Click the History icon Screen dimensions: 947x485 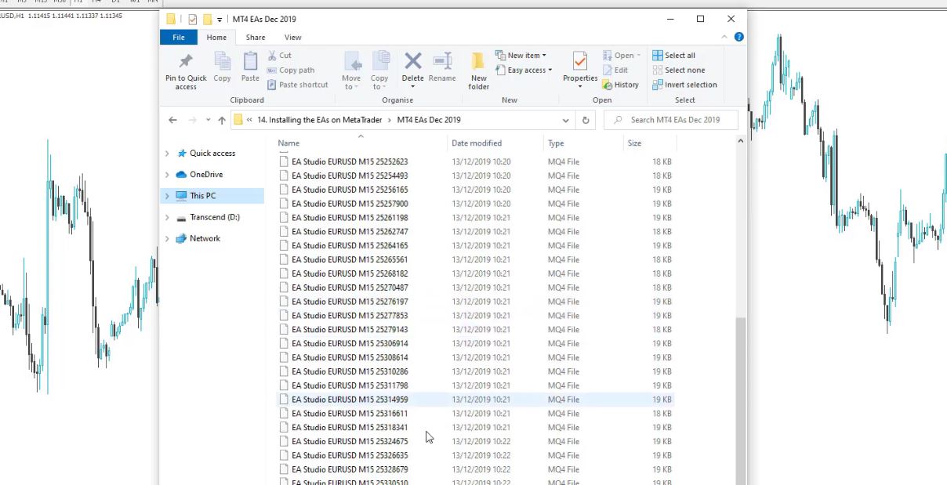[622, 84]
